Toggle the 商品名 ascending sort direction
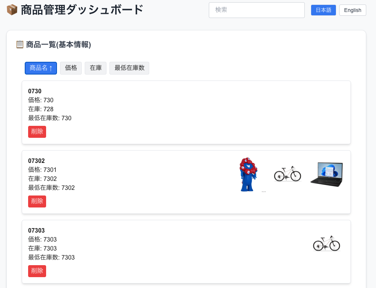Screen dimensions: 376x288 pyautogui.click(x=40, y=68)
